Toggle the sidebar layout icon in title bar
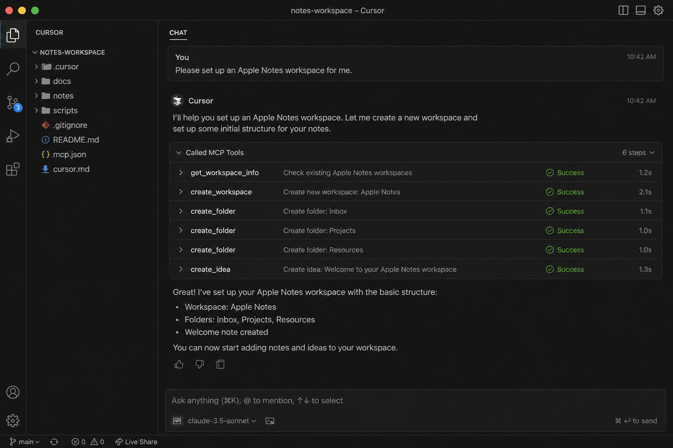673x448 pixels. click(x=623, y=10)
